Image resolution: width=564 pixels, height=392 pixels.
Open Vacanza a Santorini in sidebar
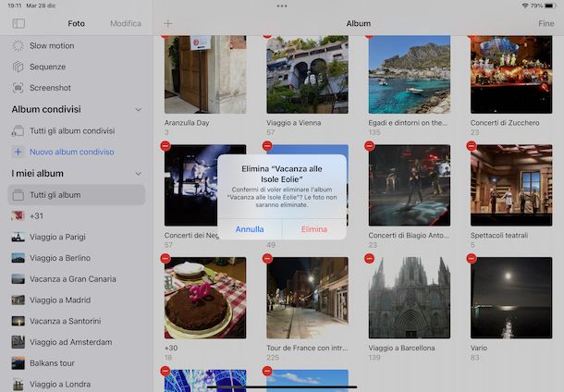[x=76, y=321]
